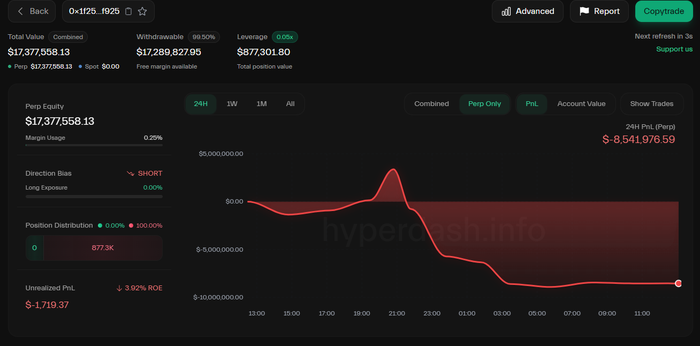Click the red ROE down-arrow icon
The height and width of the screenshot is (346, 700).
[x=119, y=288]
